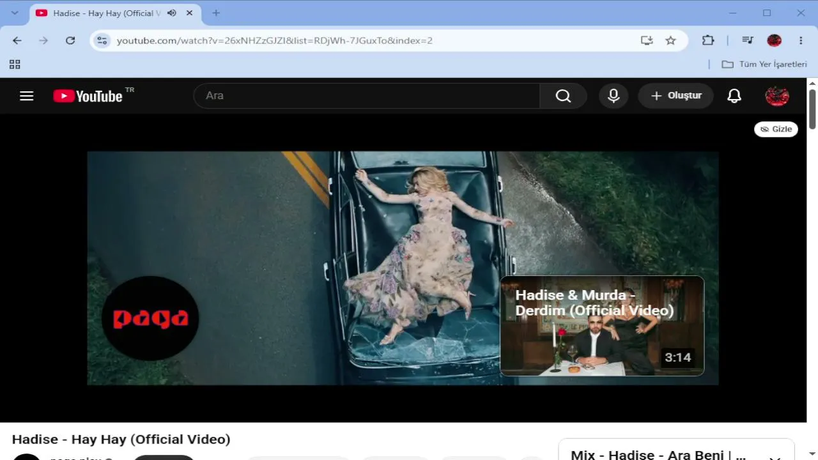The image size is (818, 460).
Task: Go to YouTube home via logo
Action: (88, 96)
